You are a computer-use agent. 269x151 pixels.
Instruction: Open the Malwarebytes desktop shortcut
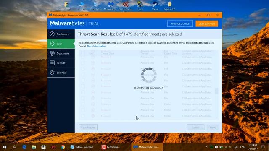pos(111,6)
